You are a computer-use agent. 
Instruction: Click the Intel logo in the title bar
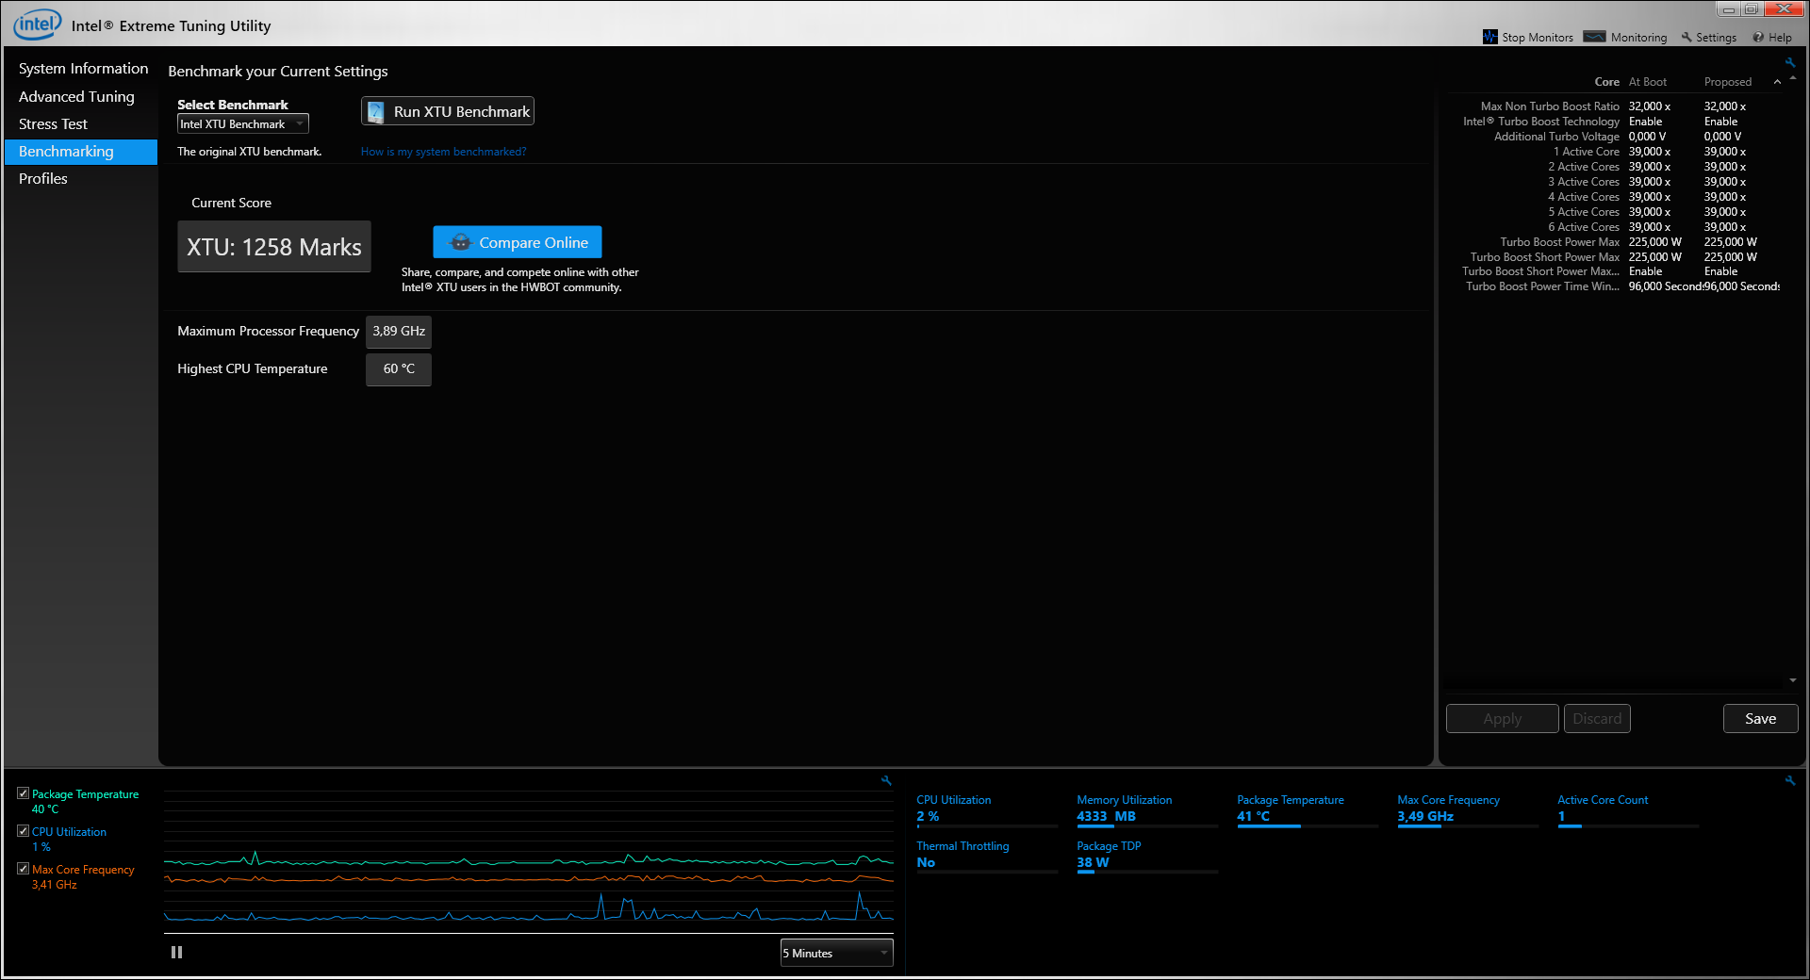pos(38,24)
